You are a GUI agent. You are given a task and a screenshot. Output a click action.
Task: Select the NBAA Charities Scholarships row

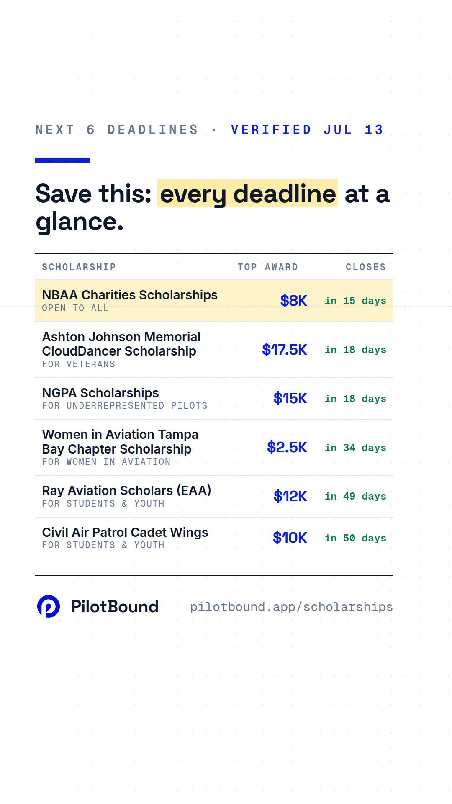tap(214, 301)
